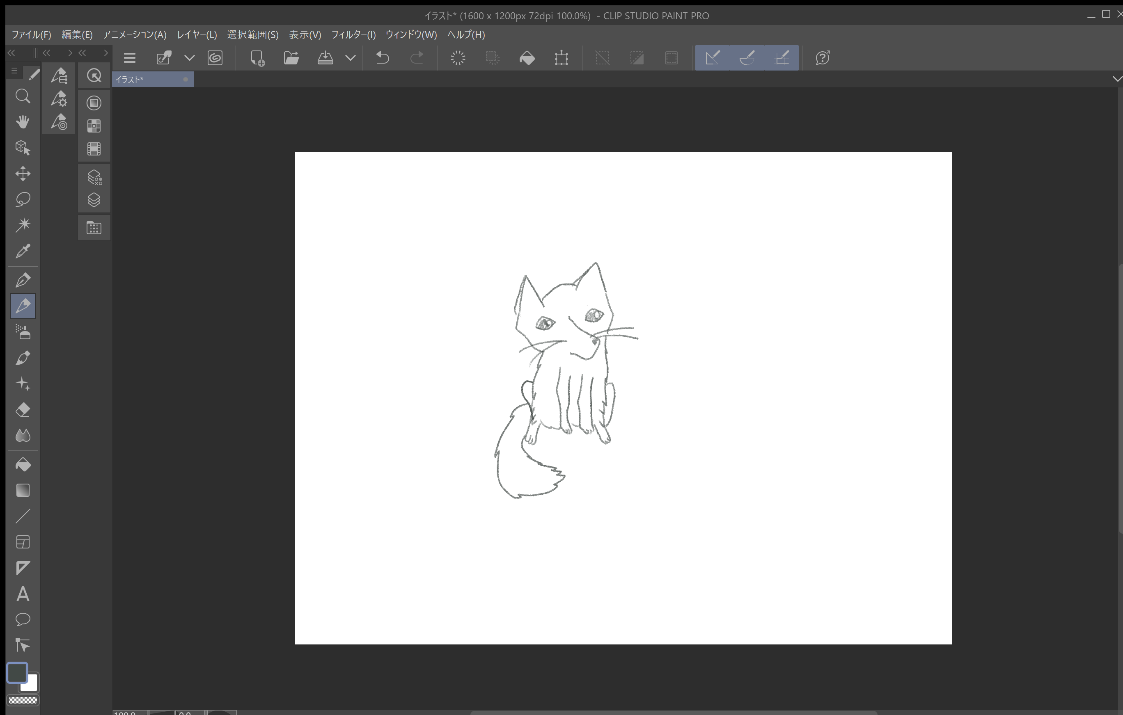The image size is (1123, 715).
Task: Select the Hand tool
Action: point(23,122)
